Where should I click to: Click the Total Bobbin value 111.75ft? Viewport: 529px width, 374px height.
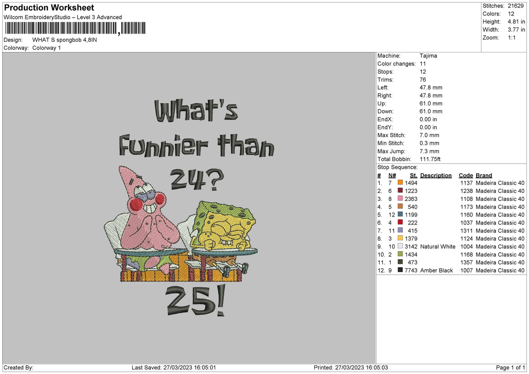pos(430,159)
